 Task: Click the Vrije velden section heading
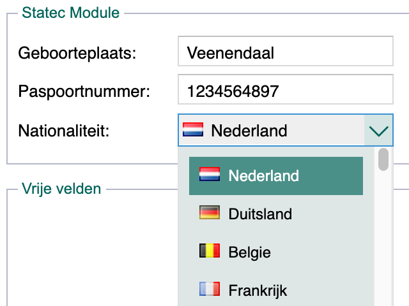coord(61,189)
